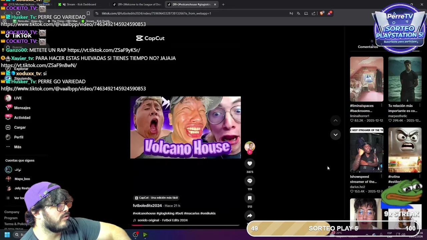
Task: Click the taskbar search icon
Action: point(17,235)
